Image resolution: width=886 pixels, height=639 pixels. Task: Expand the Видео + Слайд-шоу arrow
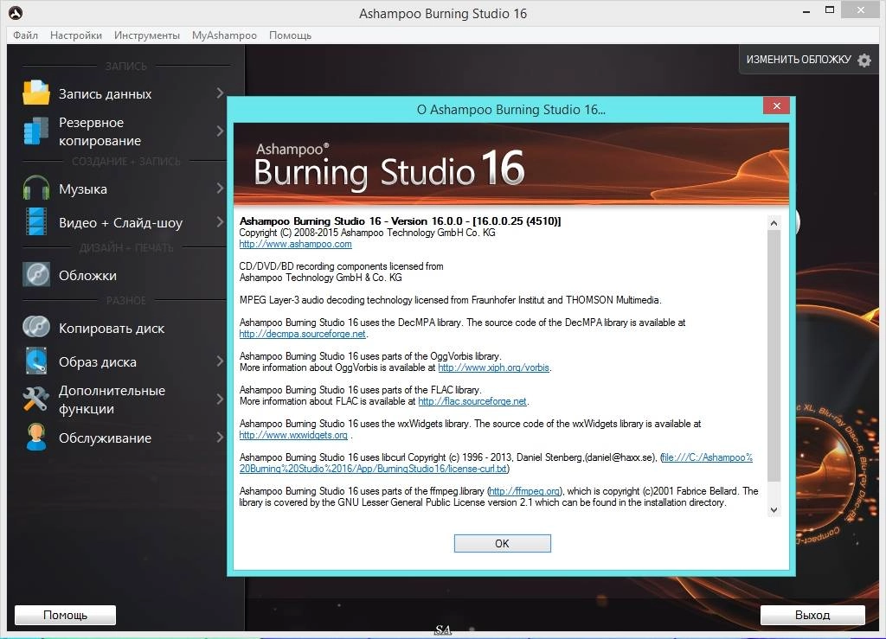pos(220,222)
